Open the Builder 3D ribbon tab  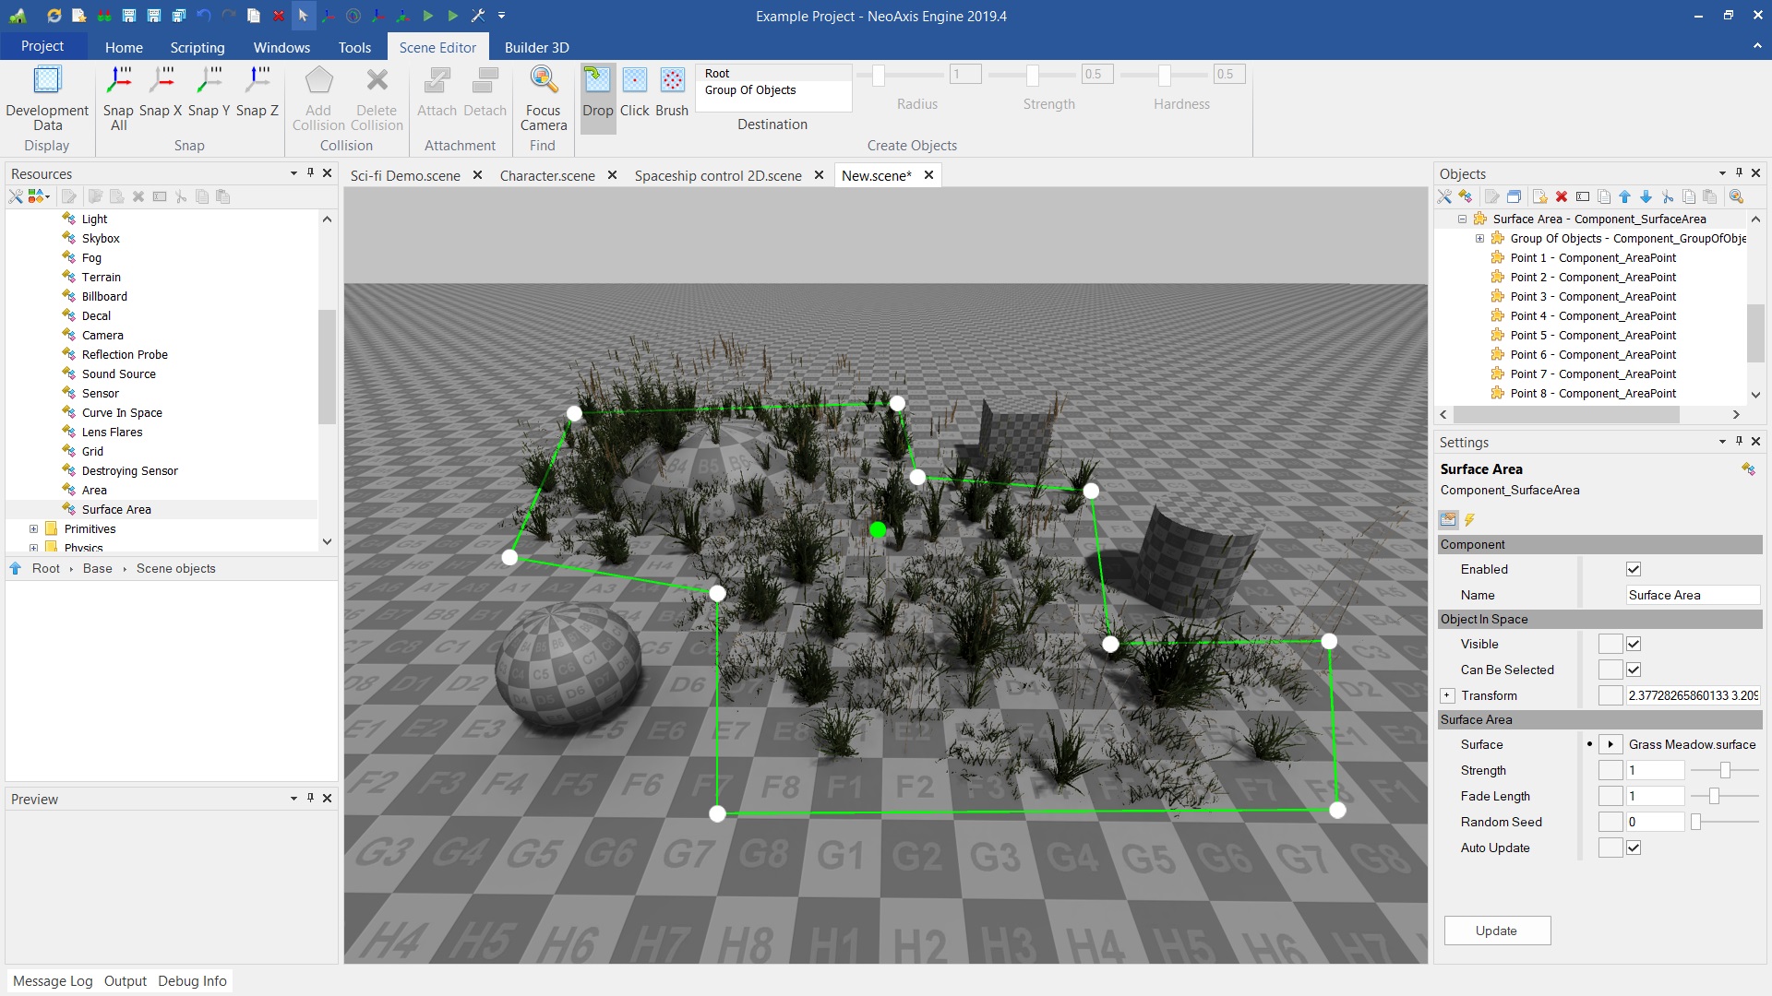point(536,47)
